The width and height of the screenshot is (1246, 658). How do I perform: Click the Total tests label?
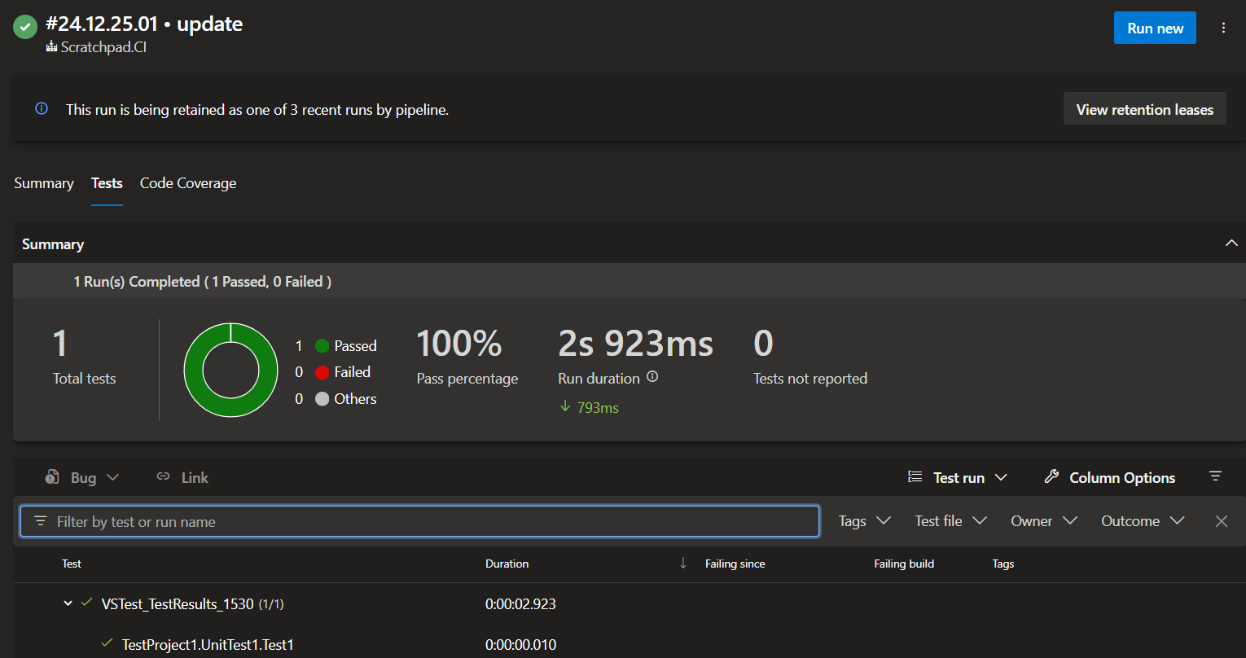click(x=84, y=378)
